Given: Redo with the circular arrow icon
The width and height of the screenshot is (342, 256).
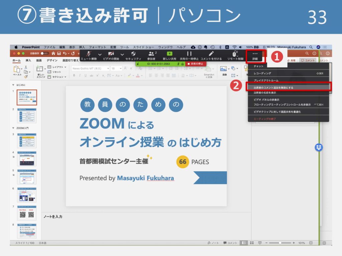Looking at the screenshot, I should pos(73,53).
